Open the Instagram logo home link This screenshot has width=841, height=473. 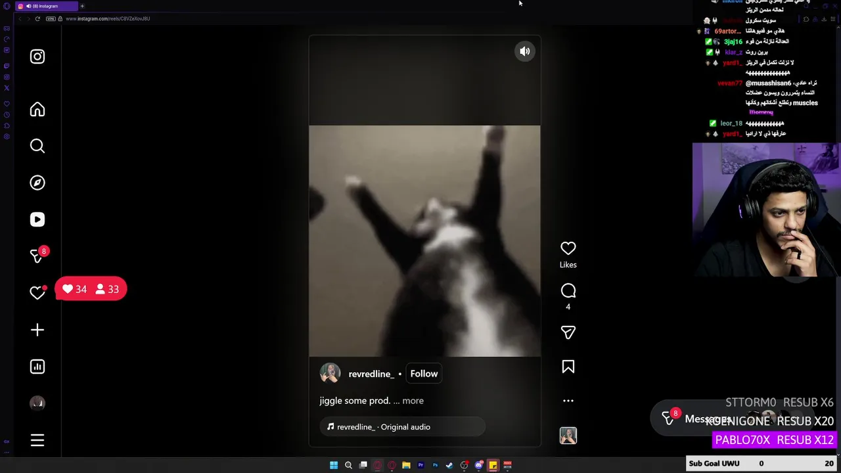pyautogui.click(x=37, y=56)
